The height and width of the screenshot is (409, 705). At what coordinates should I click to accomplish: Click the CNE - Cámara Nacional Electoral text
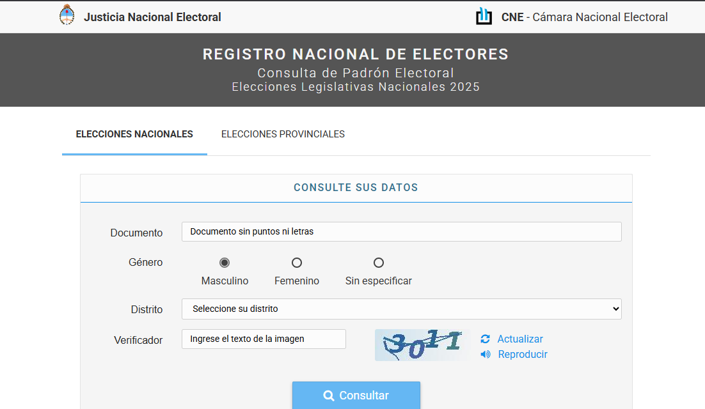[x=585, y=17]
